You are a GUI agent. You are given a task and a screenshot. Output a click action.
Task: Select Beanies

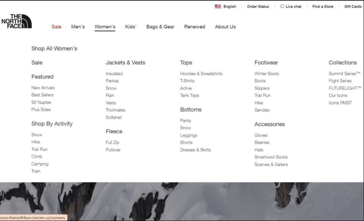[x=262, y=142]
